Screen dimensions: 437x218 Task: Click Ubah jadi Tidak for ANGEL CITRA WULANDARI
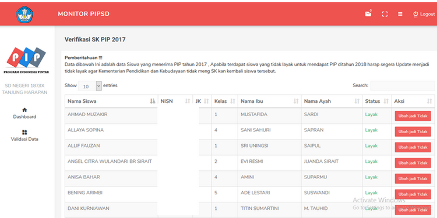click(413, 163)
